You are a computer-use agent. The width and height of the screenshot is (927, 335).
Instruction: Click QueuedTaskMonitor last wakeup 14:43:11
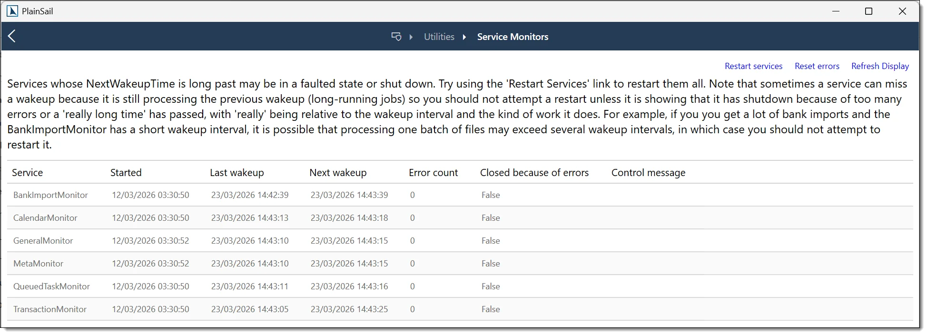pyautogui.click(x=250, y=286)
